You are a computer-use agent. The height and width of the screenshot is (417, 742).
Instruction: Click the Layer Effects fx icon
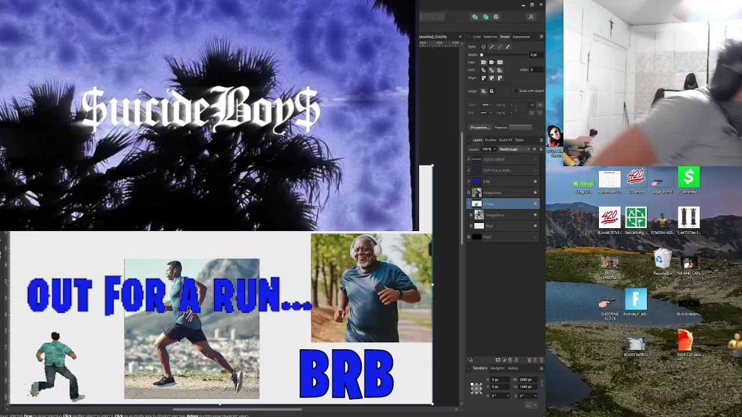[x=510, y=360]
